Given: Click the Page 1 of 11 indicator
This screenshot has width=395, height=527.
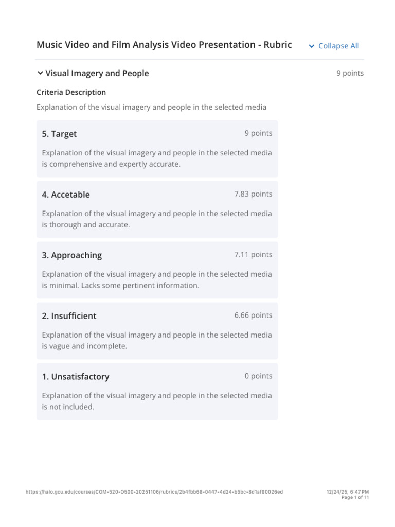Looking at the screenshot, I should click(355, 497).
